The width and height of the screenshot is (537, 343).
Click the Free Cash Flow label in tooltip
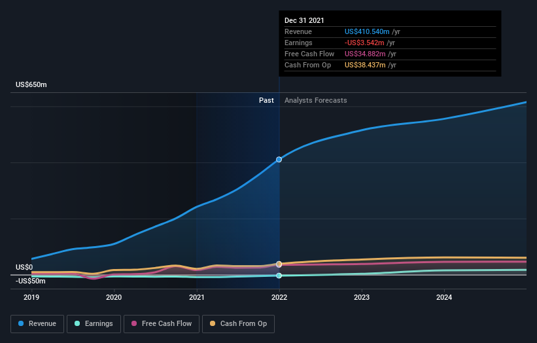pos(309,54)
